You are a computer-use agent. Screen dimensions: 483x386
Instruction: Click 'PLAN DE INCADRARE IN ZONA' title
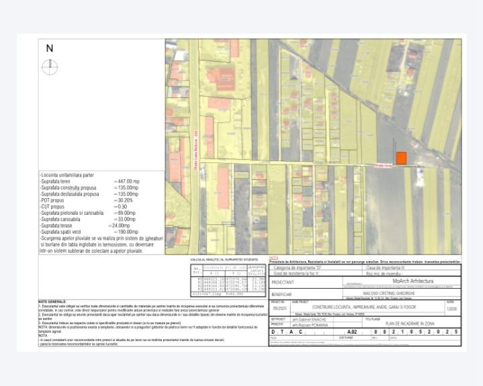point(410,324)
